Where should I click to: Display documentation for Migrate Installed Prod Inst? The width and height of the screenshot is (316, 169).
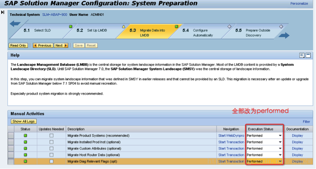(x=298, y=142)
